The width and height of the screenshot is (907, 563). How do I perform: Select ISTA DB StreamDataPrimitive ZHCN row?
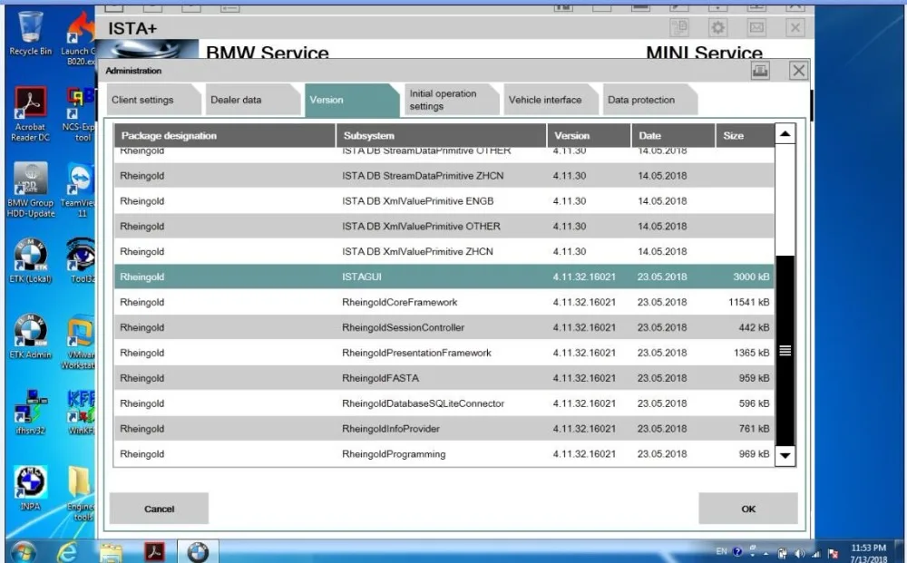(444, 176)
